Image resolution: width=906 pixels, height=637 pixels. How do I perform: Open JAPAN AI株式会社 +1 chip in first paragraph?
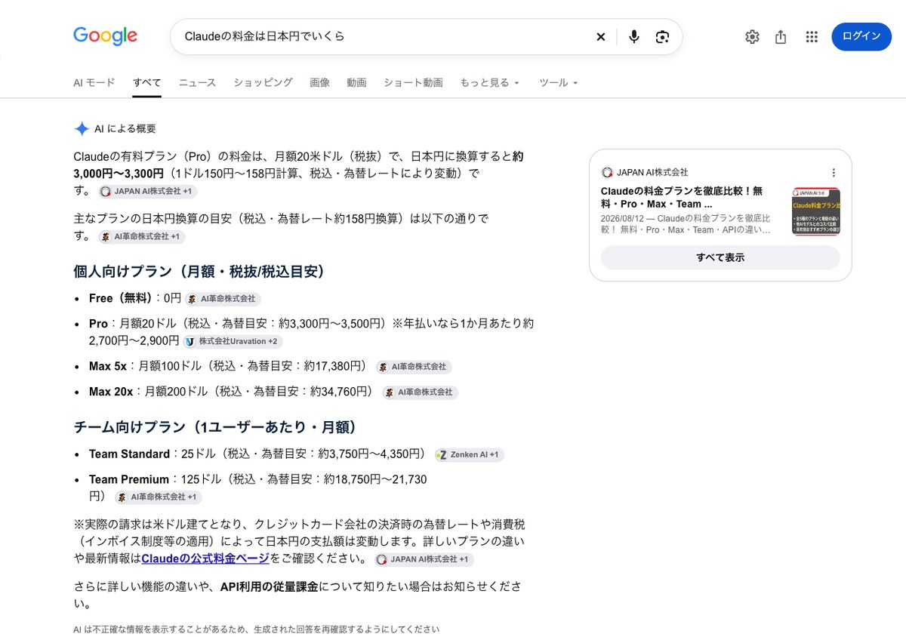click(x=147, y=192)
